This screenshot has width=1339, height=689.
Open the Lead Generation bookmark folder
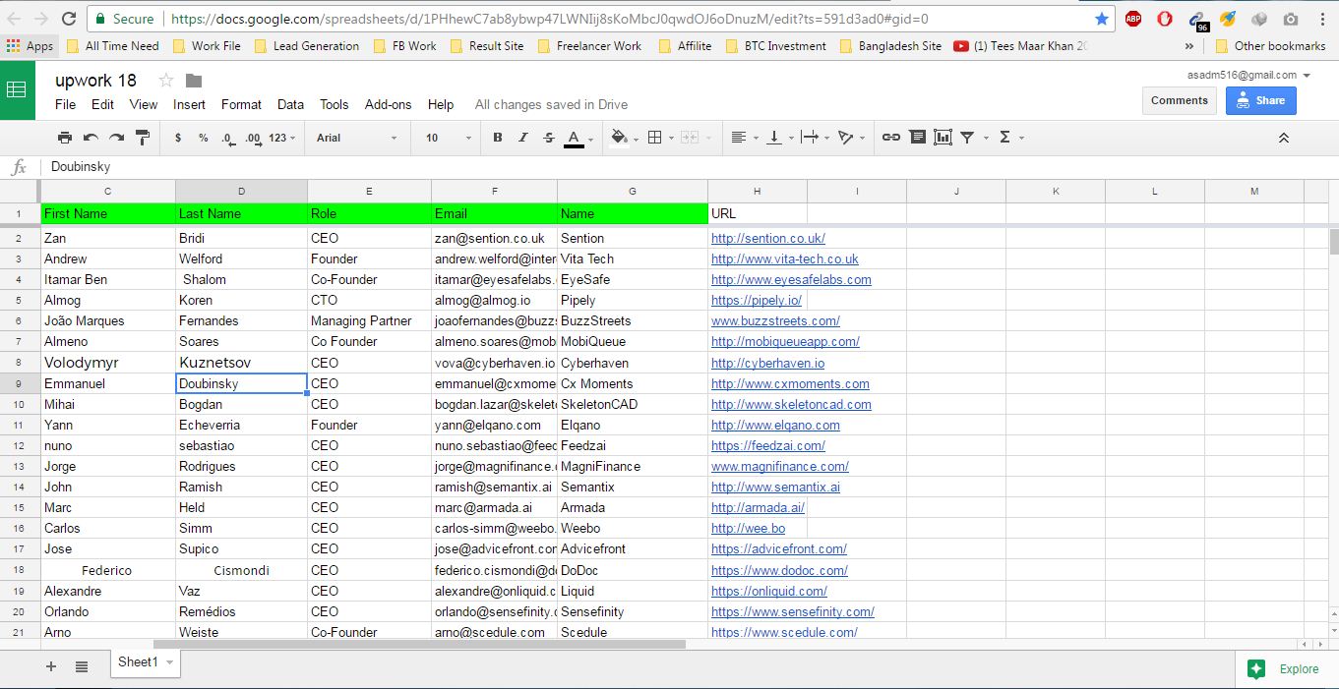point(307,46)
